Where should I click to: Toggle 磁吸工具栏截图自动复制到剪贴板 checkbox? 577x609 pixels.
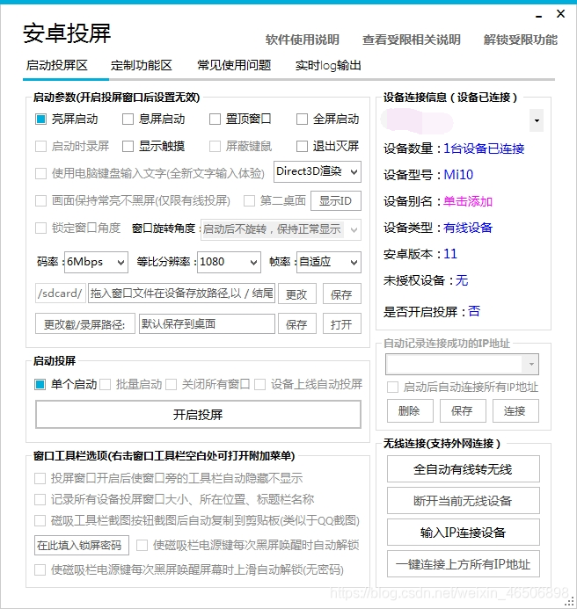[x=40, y=520]
